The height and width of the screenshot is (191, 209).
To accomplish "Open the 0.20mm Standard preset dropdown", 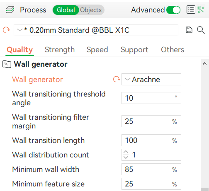I will (x=96, y=30).
